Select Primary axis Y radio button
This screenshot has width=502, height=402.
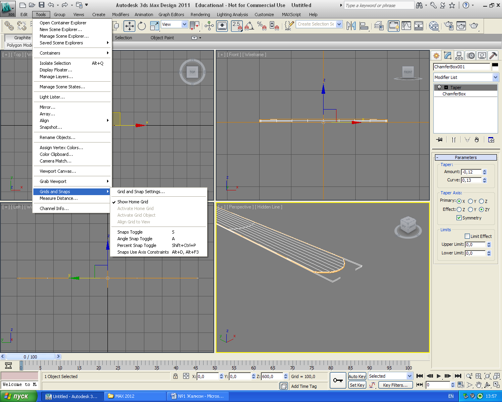click(470, 201)
